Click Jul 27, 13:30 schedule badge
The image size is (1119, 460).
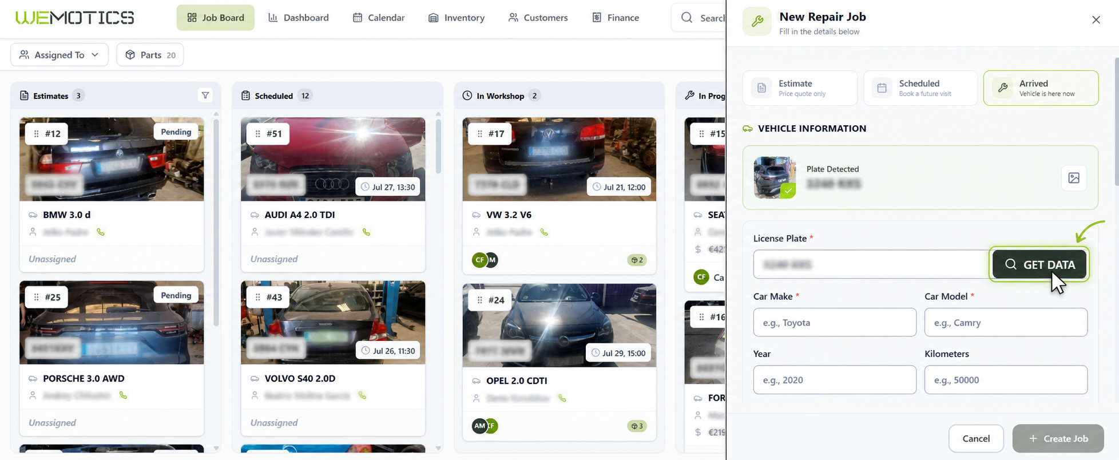point(388,187)
